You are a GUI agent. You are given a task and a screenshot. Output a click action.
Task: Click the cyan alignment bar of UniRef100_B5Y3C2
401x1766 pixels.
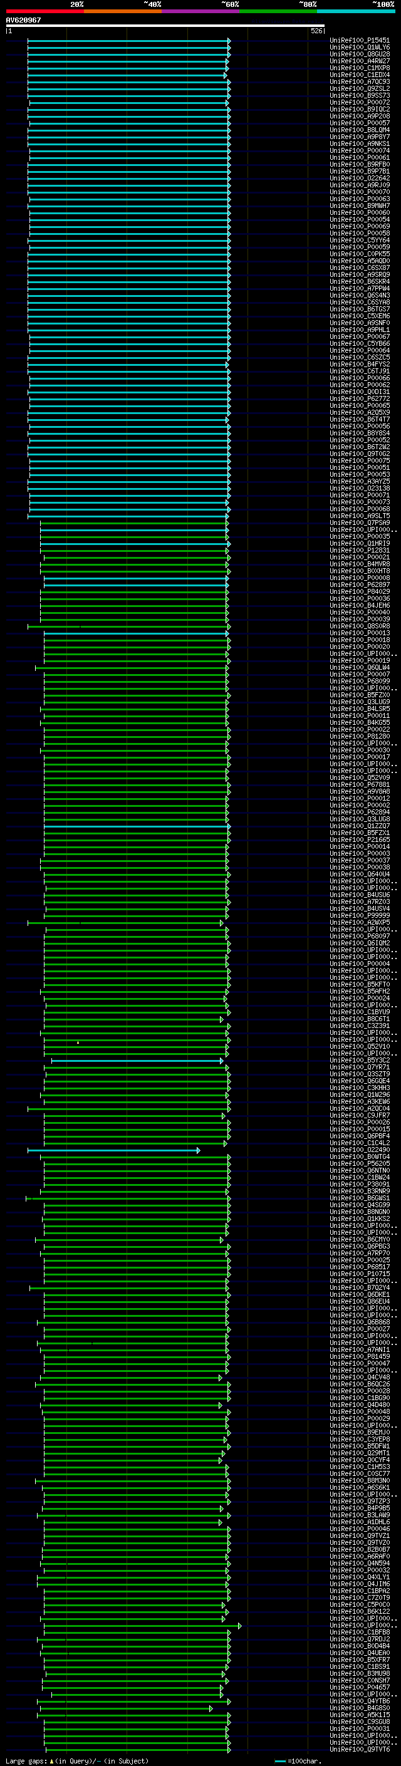click(137, 1061)
